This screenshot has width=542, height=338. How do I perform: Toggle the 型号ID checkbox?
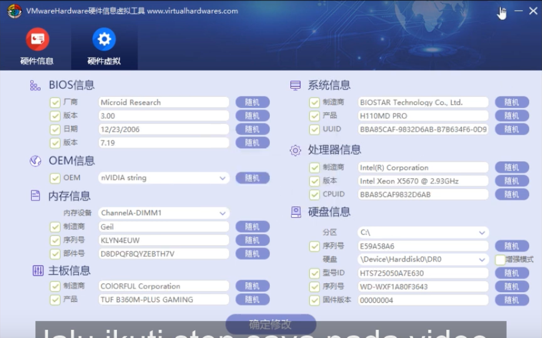[315, 273]
